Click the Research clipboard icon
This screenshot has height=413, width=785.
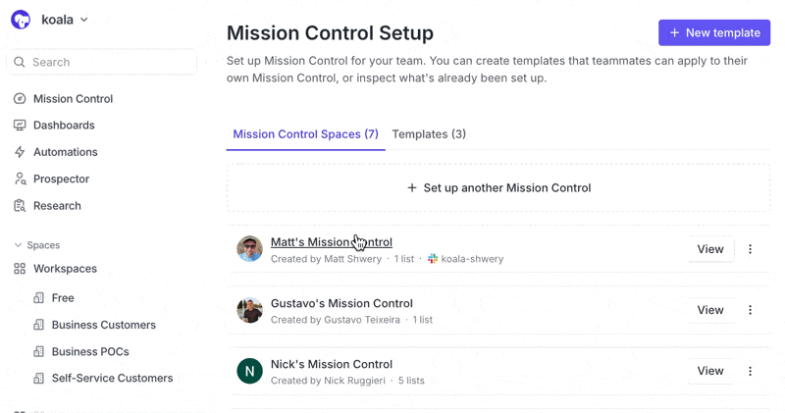(x=20, y=206)
